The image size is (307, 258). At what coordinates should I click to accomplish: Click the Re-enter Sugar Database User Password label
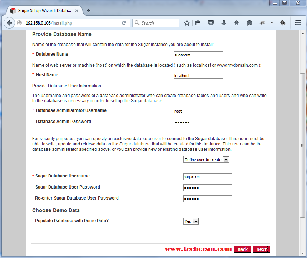point(77,198)
